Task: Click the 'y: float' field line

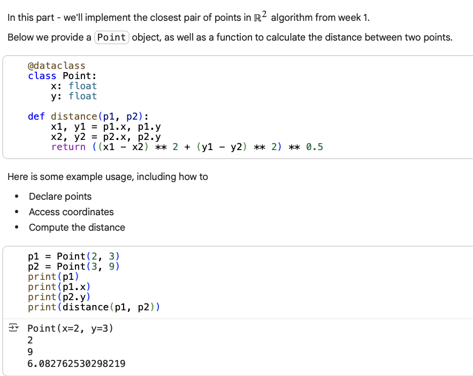Action: [x=73, y=96]
